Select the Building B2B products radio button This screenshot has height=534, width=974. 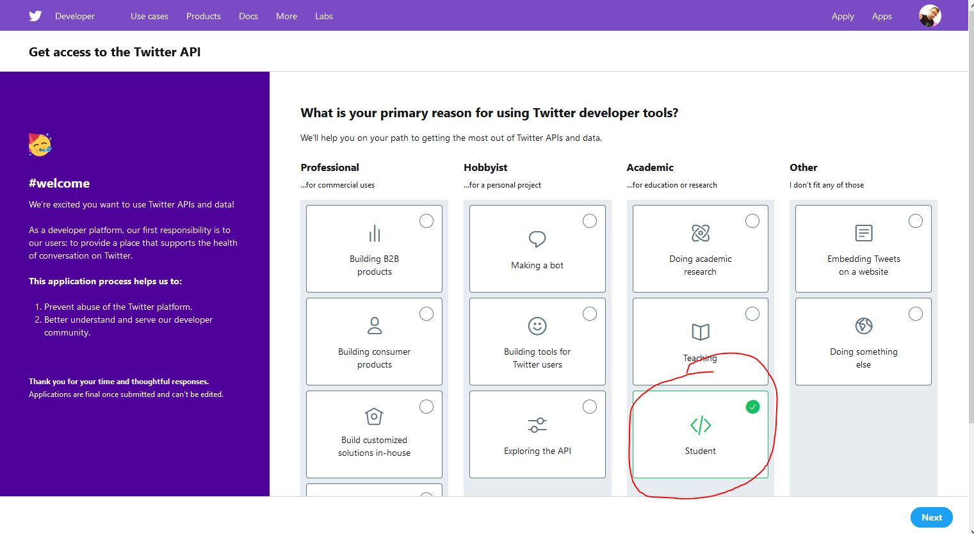[x=426, y=221]
